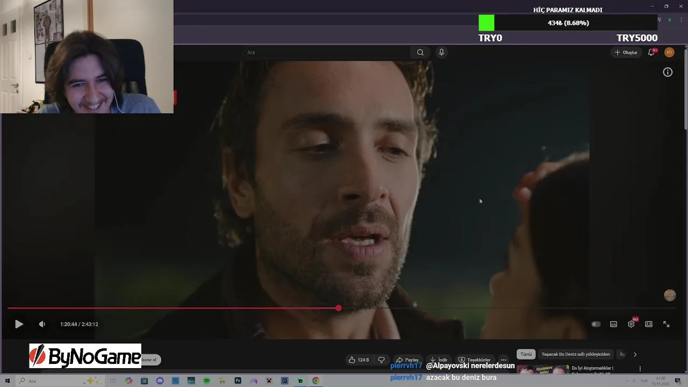Click the Paylaş share button

point(407,360)
